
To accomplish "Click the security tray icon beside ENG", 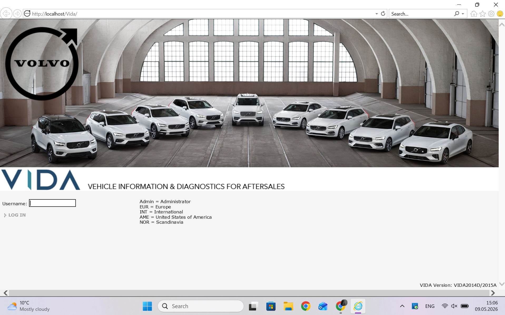I will [415, 306].
